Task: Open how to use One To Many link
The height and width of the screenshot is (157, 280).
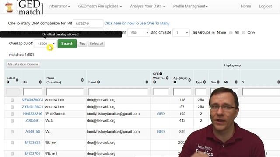Action: click(x=137, y=23)
